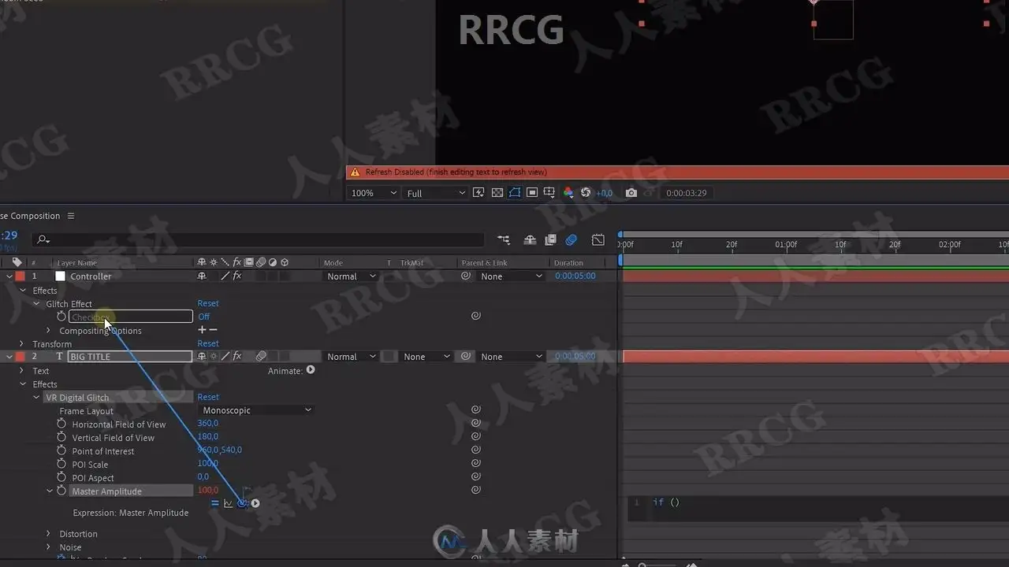
Task: Toggle Fast Previews icon in viewer toolbar
Action: click(478, 193)
